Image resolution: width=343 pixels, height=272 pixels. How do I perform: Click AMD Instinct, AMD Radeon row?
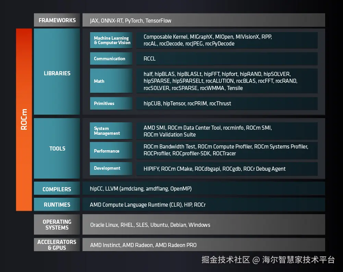pyautogui.click(x=204, y=245)
